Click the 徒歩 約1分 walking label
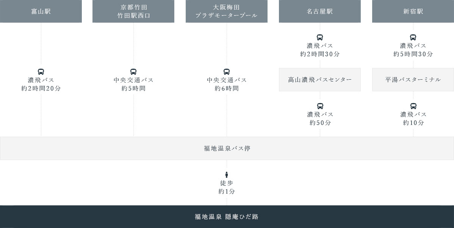The height and width of the screenshot is (228, 454). click(x=227, y=187)
